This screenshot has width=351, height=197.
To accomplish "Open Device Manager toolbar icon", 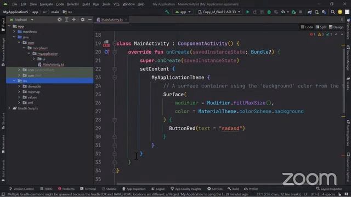I will 317,12.
